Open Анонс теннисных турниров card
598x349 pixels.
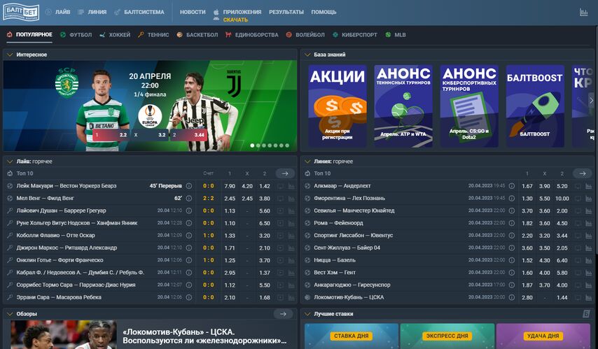pos(403,106)
